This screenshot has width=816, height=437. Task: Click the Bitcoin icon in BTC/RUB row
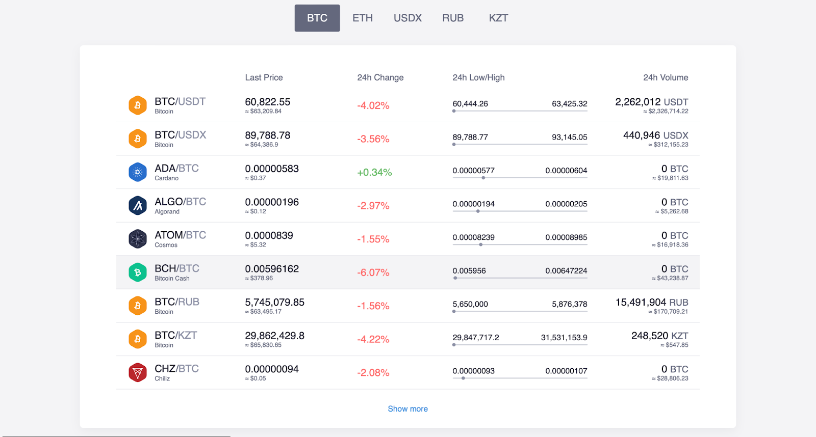pyautogui.click(x=137, y=306)
